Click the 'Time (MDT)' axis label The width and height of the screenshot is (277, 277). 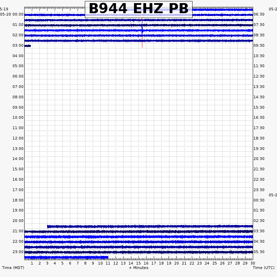click(13, 268)
